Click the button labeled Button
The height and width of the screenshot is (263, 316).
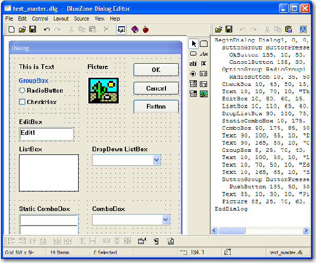coord(156,107)
